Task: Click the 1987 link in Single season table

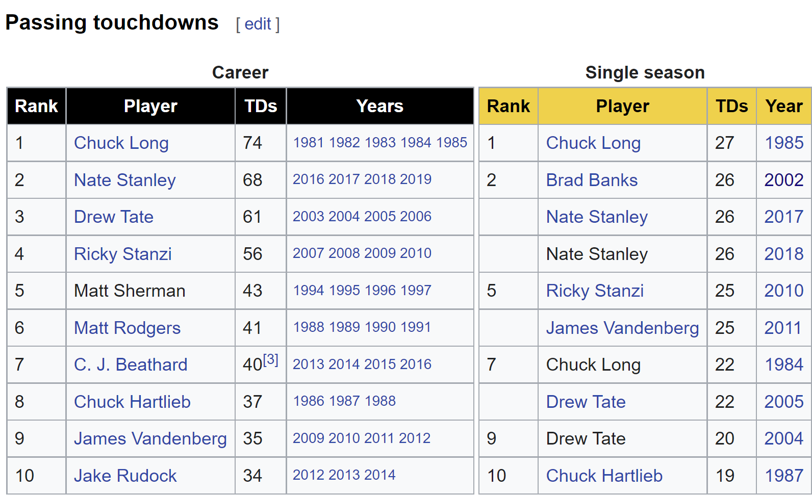Action: [784, 476]
